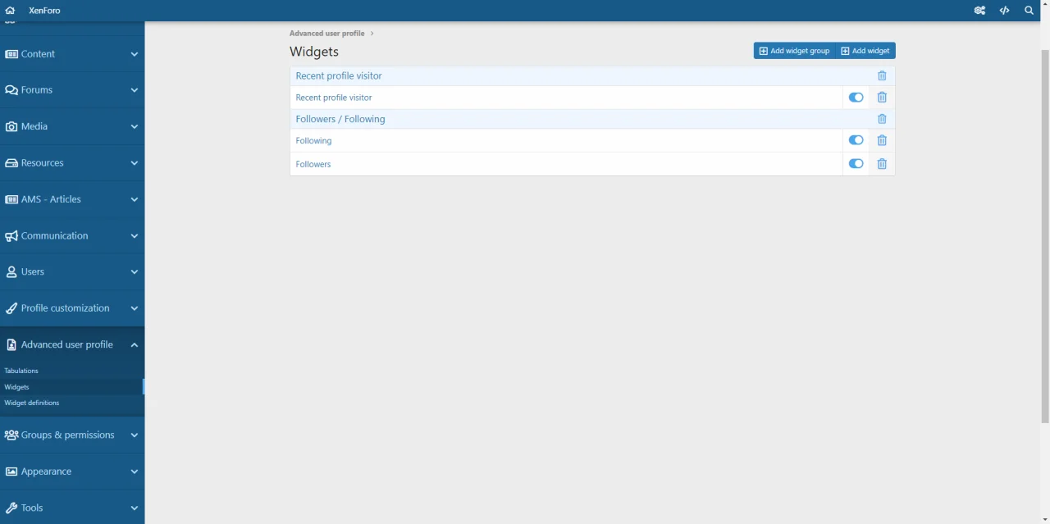Collapse the Advanced user profile section chevron
The image size is (1050, 524).
[x=135, y=344]
